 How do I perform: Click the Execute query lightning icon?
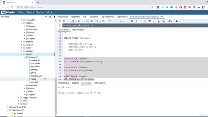click(x=136, y=21)
